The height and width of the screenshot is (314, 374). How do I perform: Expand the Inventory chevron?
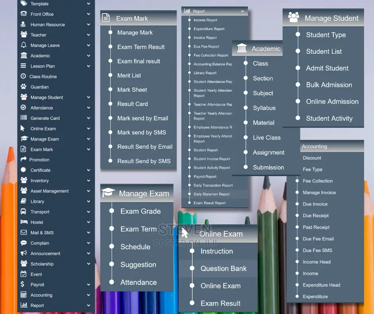pos(88,181)
